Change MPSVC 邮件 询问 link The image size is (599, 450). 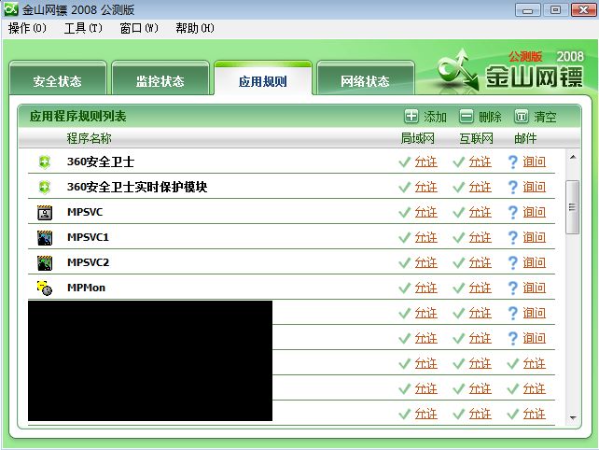[x=535, y=213]
